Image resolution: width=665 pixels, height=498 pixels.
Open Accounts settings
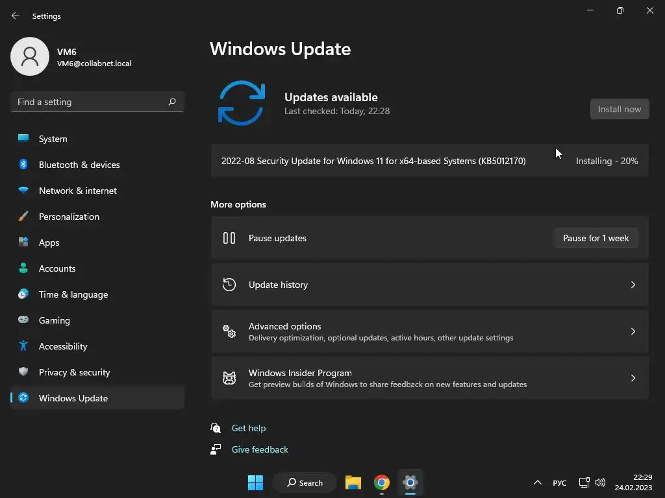(x=97, y=268)
